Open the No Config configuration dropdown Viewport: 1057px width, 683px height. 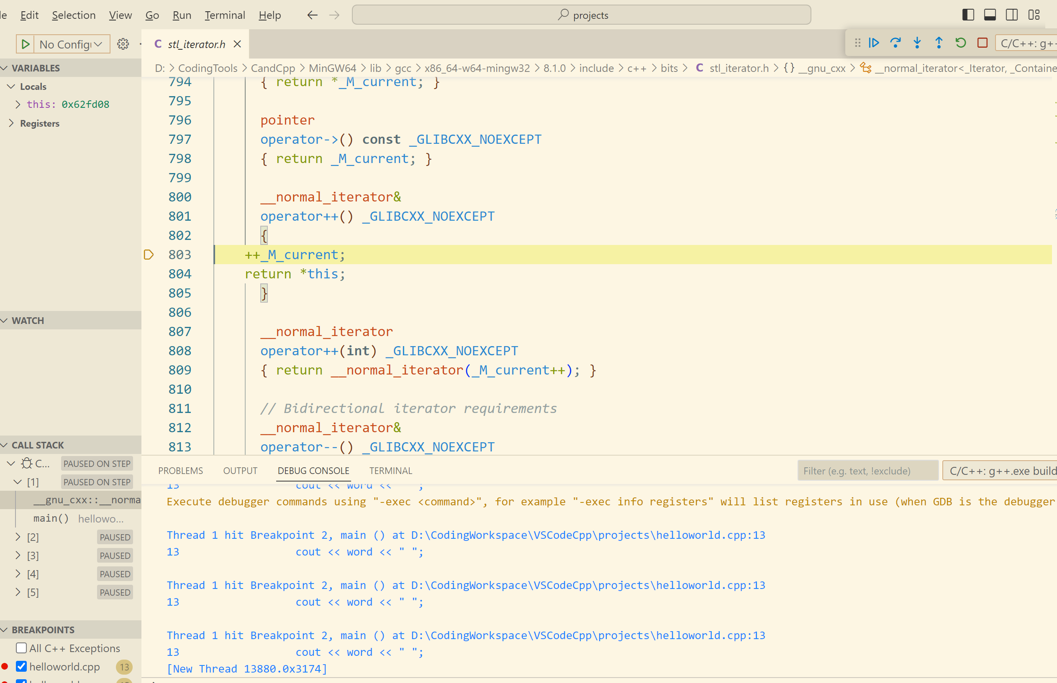click(x=72, y=44)
